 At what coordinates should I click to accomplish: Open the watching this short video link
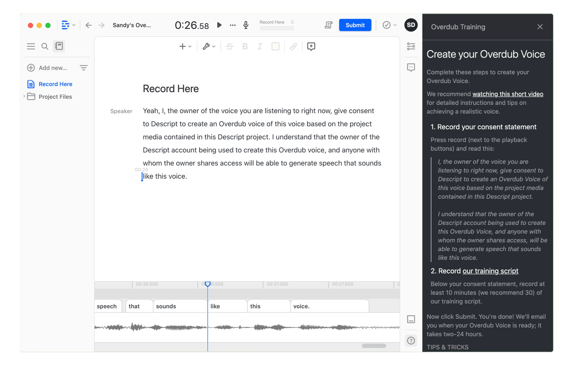point(508,94)
